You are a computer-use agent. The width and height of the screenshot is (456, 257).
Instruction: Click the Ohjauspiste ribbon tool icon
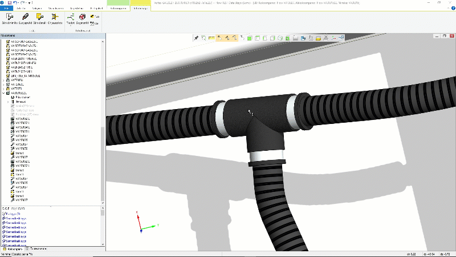(55, 18)
